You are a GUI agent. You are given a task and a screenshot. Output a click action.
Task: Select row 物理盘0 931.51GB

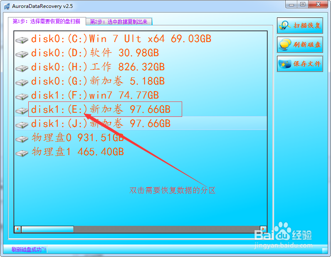(x=141, y=138)
